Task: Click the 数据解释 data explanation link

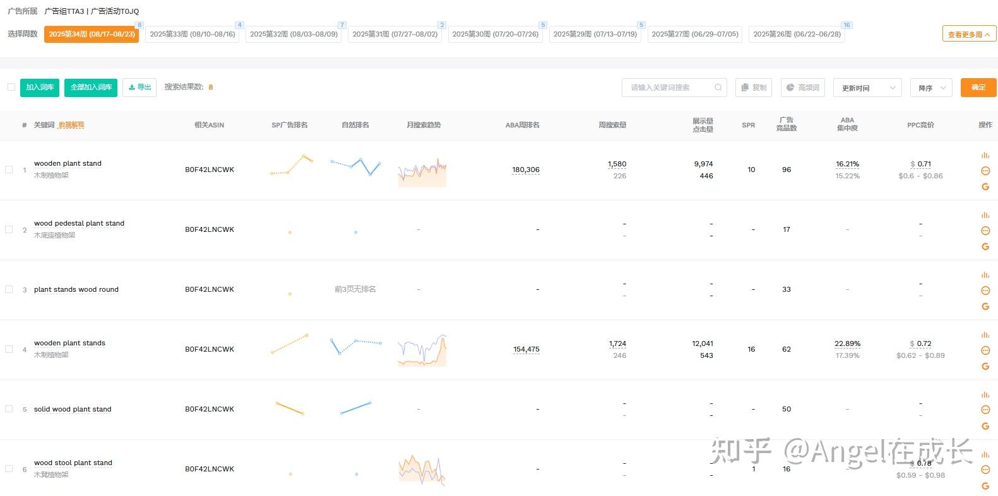Action: (71, 125)
